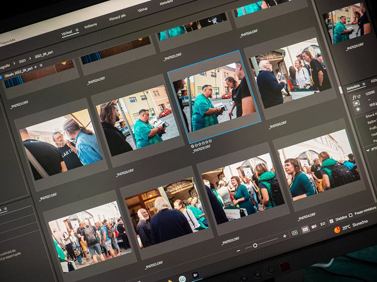
Task: Select thumbnail _9167034.ORF
Action: point(243,189)
